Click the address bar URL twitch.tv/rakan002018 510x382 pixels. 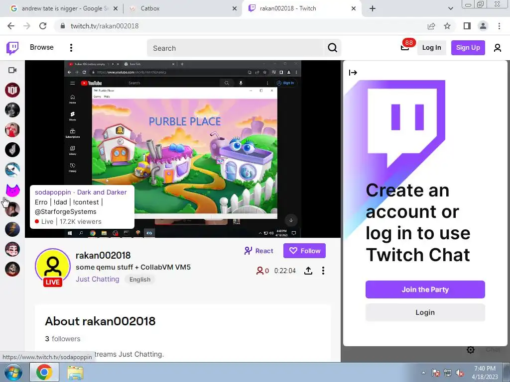[x=105, y=26]
